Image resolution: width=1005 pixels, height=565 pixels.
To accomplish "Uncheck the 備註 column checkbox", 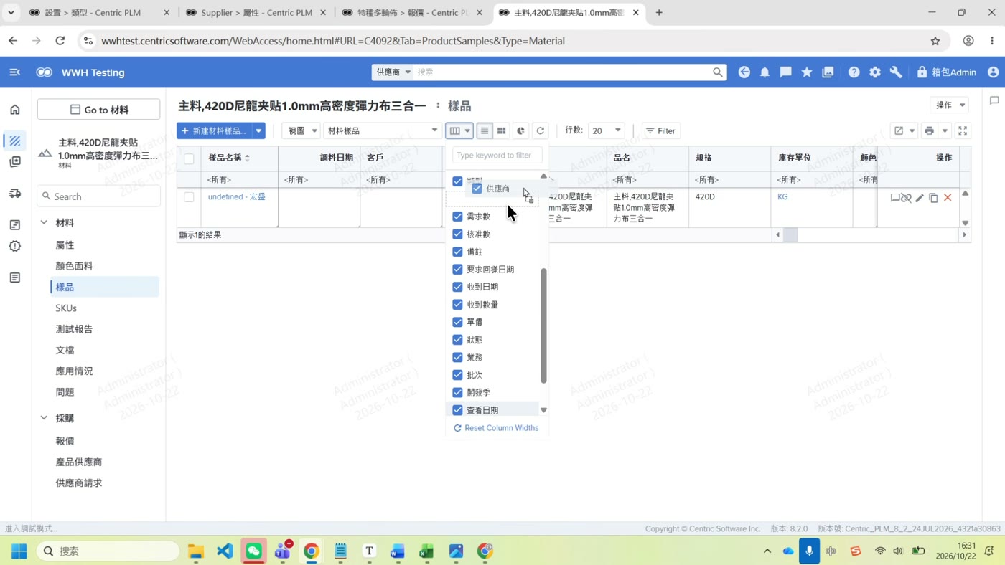I will [x=457, y=252].
